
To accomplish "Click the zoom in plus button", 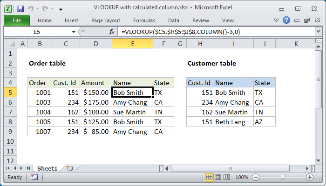I will (310, 177).
